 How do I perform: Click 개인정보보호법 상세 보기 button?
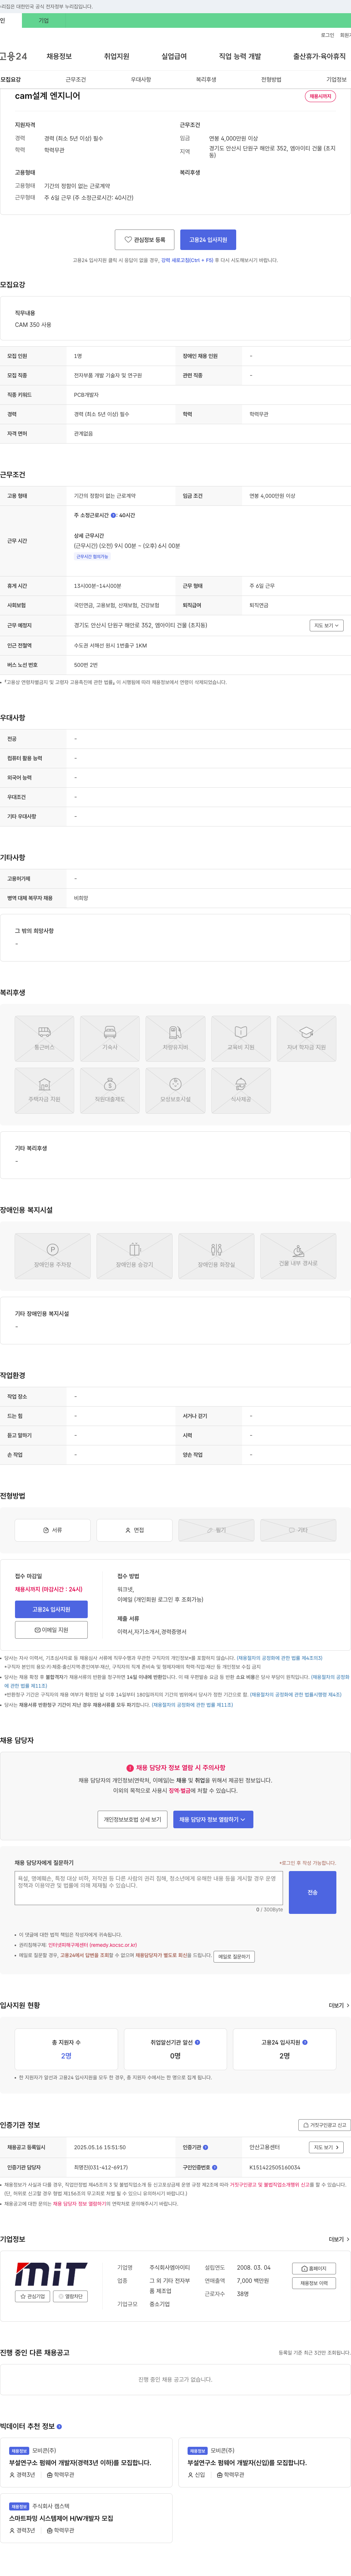tap(132, 1819)
